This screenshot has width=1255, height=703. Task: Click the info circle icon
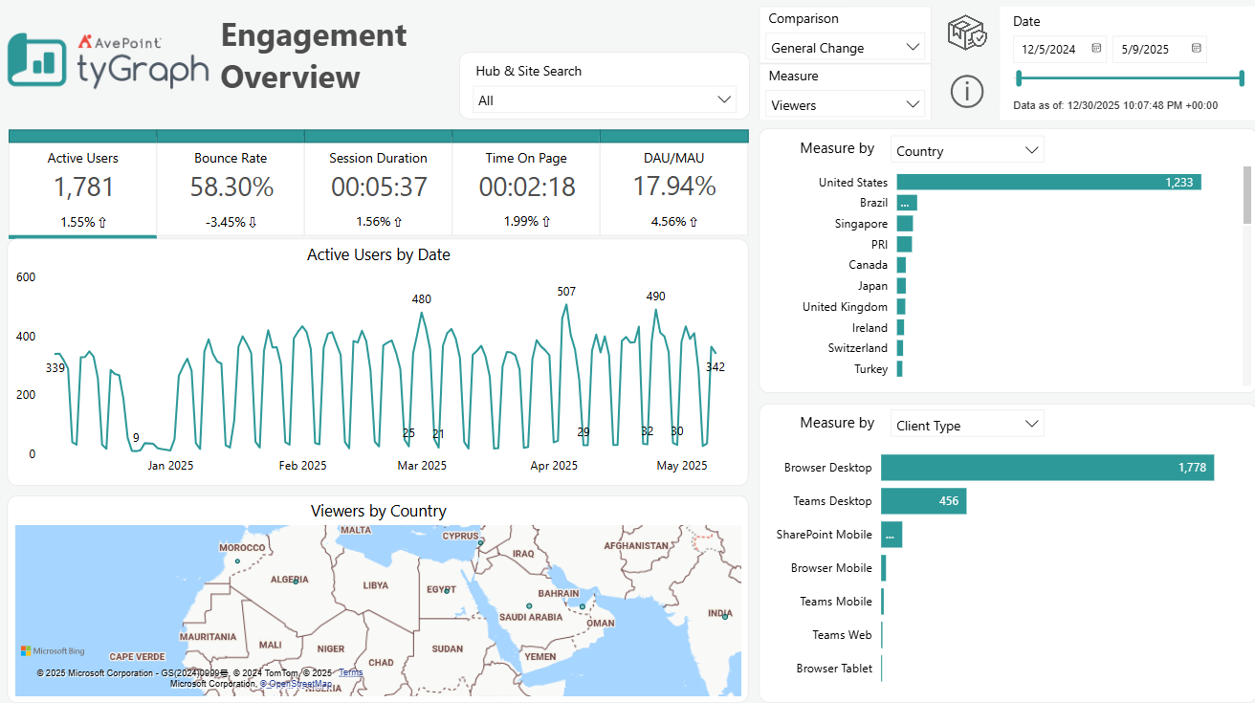click(x=966, y=92)
